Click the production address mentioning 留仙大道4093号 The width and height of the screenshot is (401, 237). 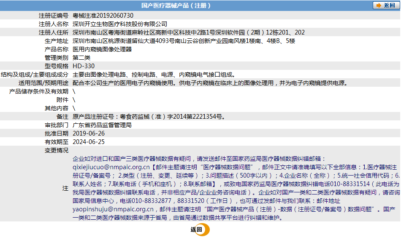(184, 41)
